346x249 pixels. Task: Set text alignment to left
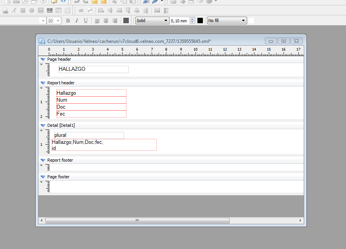tap(97, 20)
